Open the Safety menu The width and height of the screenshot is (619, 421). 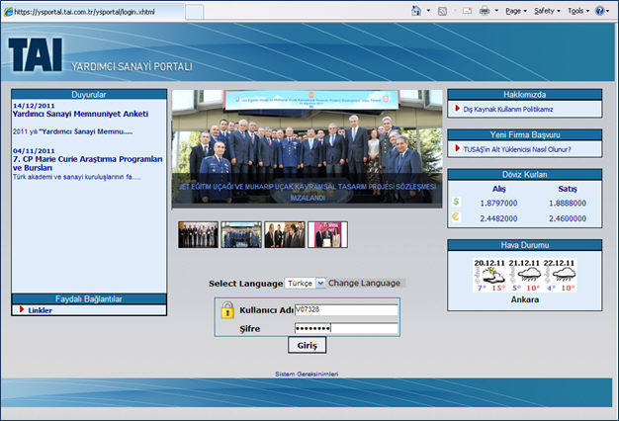coord(547,11)
